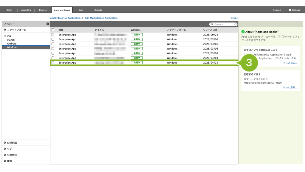
Task: Open the Users/Org tab
Action: pyautogui.click(x=26, y=10)
